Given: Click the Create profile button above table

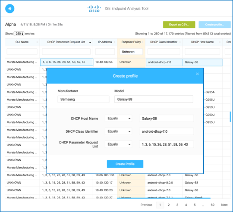Looking at the screenshot, I should click(x=214, y=25).
